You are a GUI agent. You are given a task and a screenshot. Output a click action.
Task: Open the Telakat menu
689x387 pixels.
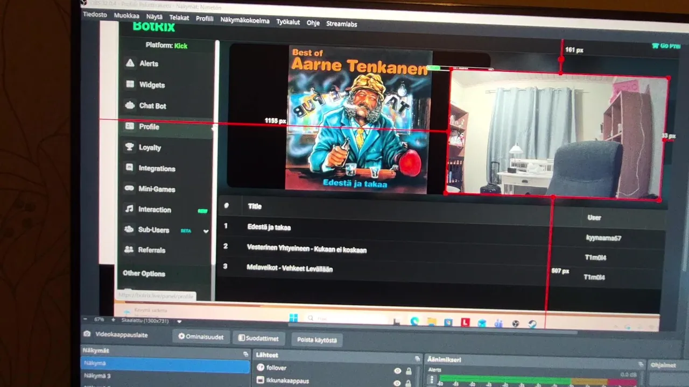point(179,18)
